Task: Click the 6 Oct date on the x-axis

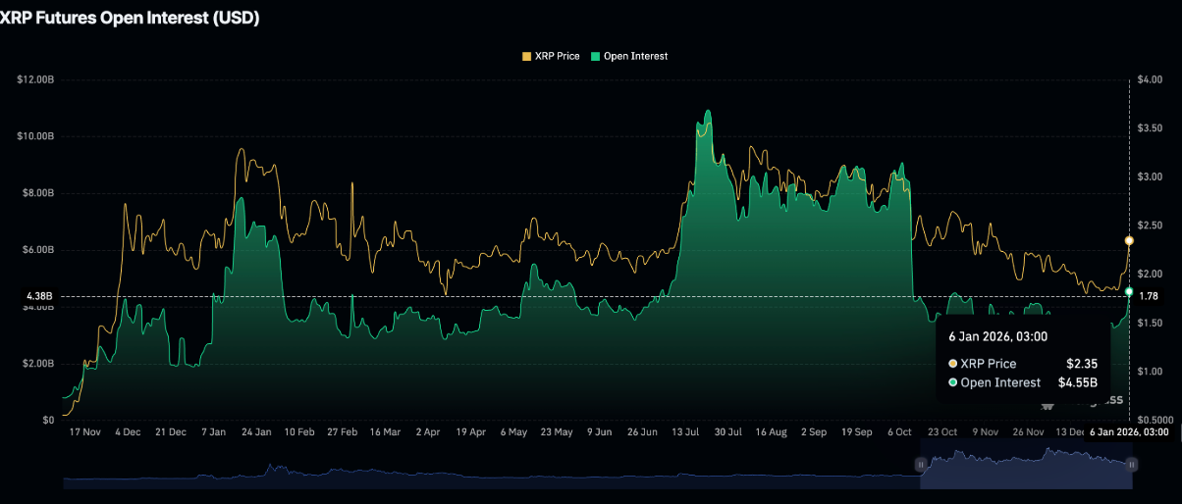Action: click(899, 431)
